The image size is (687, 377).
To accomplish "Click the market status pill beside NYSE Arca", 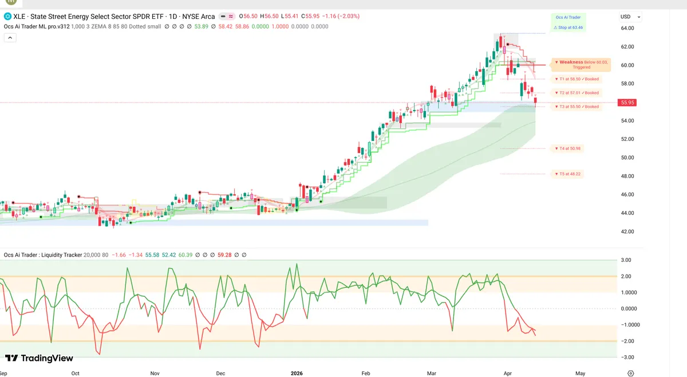I will point(227,17).
